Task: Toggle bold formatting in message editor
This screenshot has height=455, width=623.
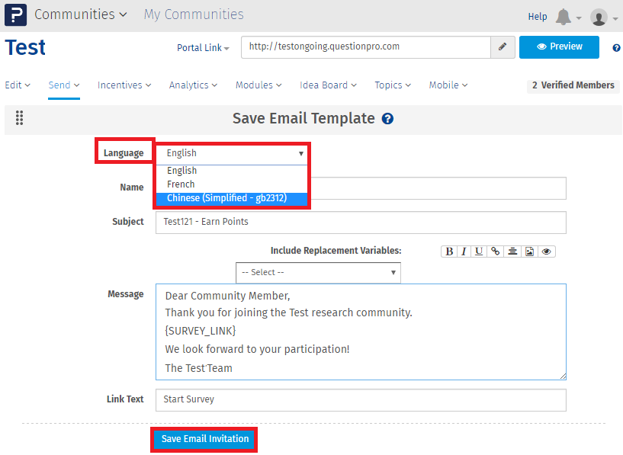Action: tap(449, 252)
